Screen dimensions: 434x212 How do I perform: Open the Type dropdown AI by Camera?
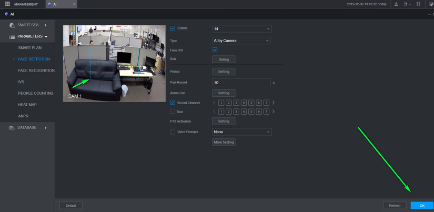pyautogui.click(x=241, y=41)
